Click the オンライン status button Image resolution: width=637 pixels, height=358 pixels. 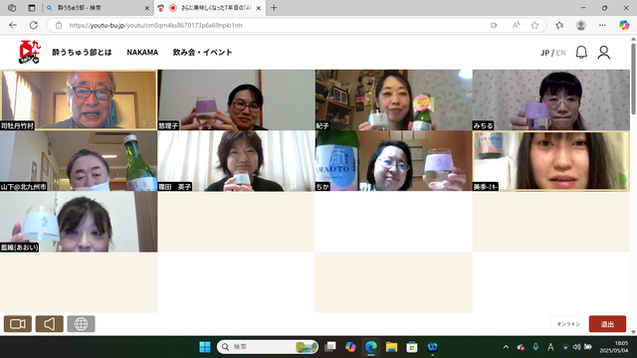tap(568, 324)
